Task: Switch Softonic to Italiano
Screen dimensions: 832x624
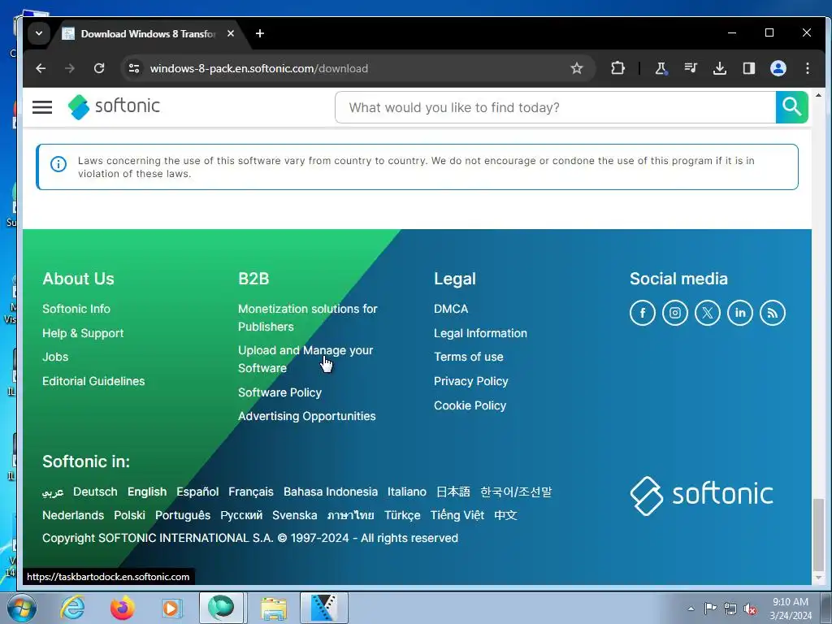Action: [406, 492]
